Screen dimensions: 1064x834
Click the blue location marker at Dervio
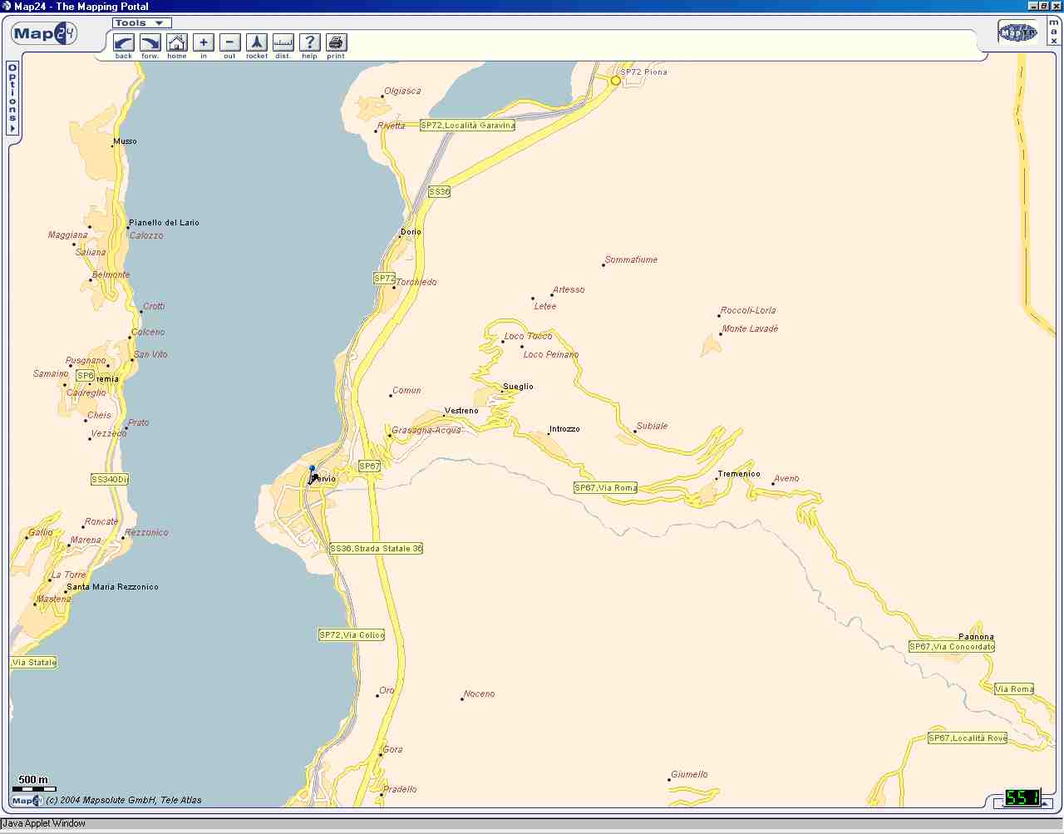tap(313, 470)
